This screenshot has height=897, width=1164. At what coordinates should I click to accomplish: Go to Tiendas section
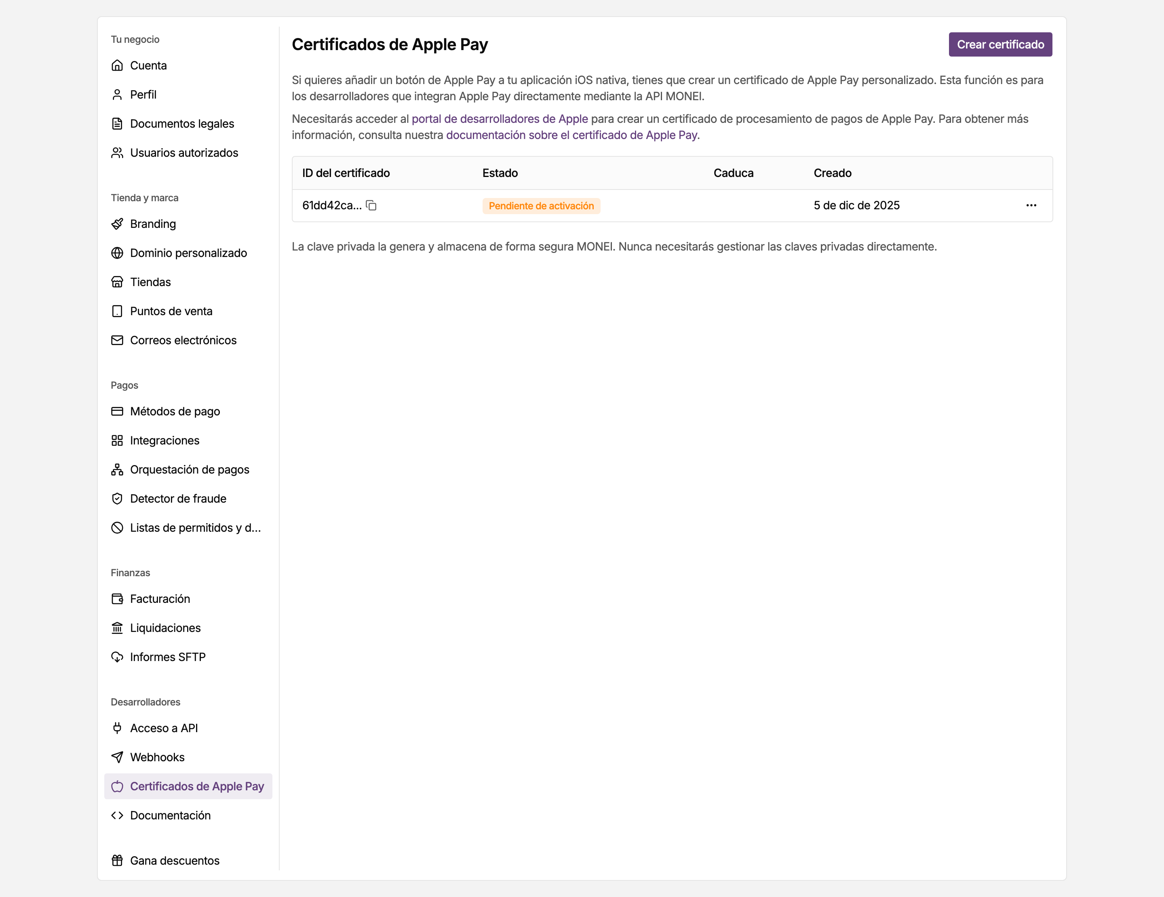click(188, 282)
